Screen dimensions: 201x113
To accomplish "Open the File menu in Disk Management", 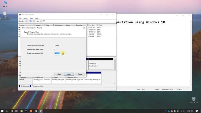I will click(x=20, y=18).
